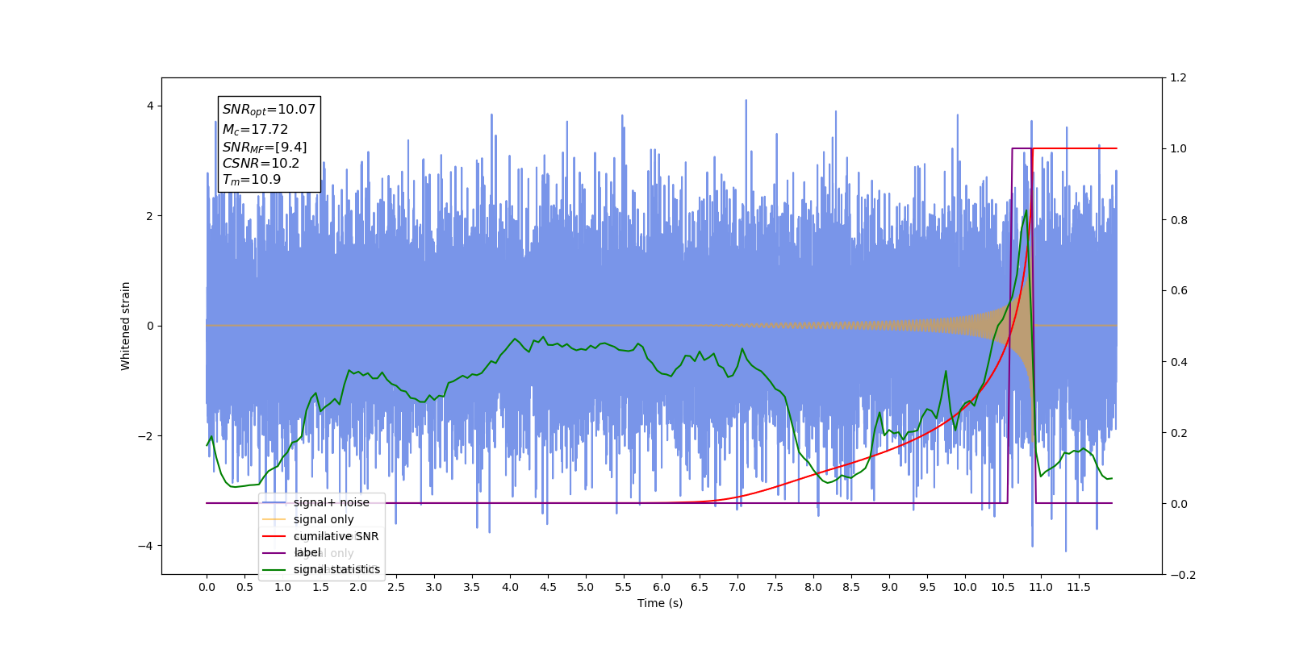Click the 5.5 time axis tick
The height and width of the screenshot is (645, 1291).
[x=624, y=587]
